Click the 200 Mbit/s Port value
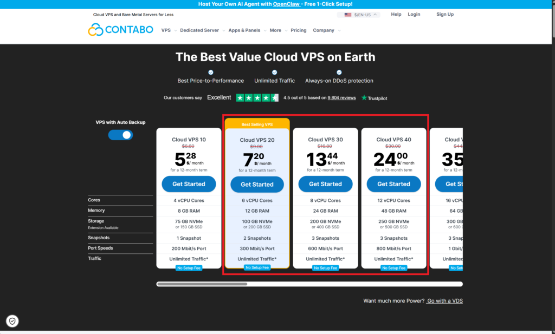Viewport: 555px width, 334px height. point(189,248)
